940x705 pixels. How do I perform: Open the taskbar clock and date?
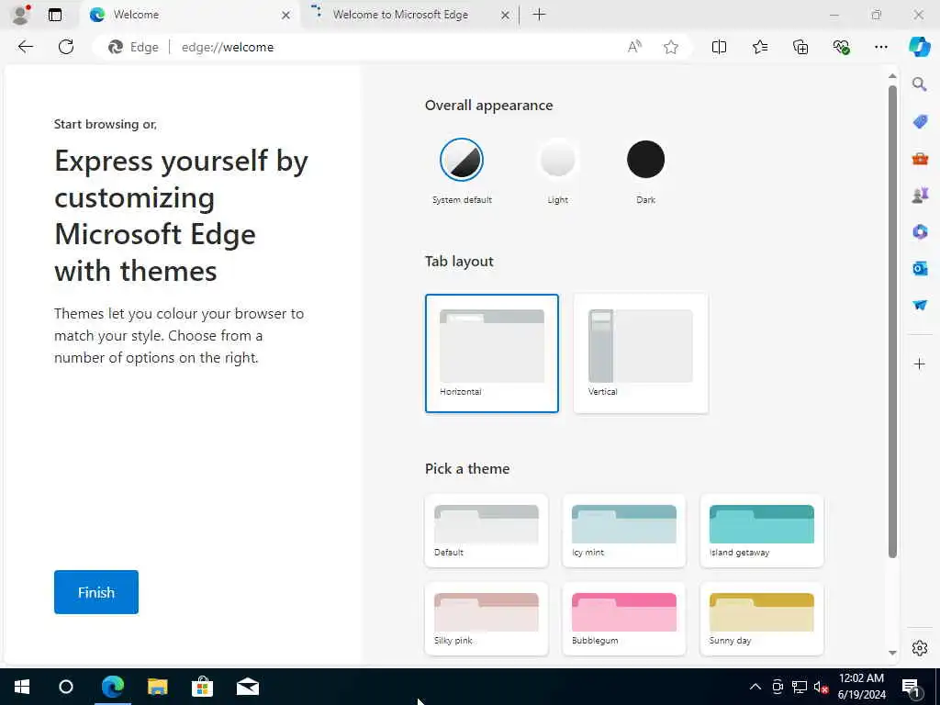[861, 687]
